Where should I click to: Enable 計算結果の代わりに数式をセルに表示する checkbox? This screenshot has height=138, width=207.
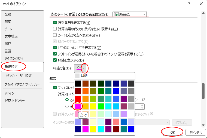click(55, 29)
